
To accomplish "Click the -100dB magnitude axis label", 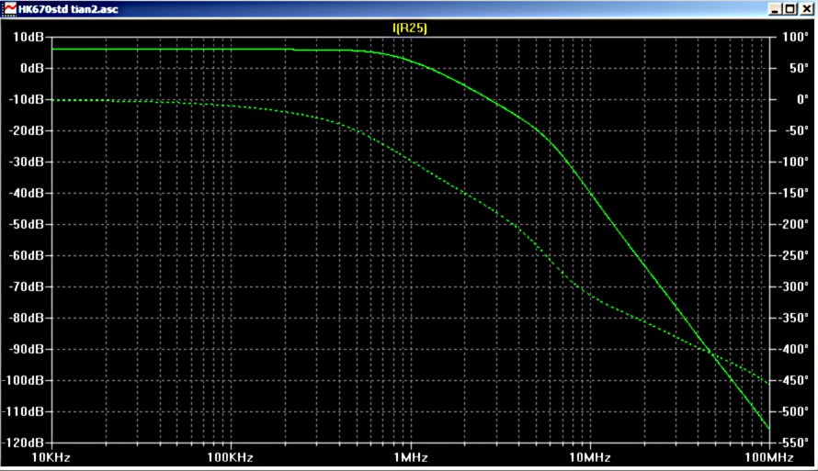I will pyautogui.click(x=24, y=380).
